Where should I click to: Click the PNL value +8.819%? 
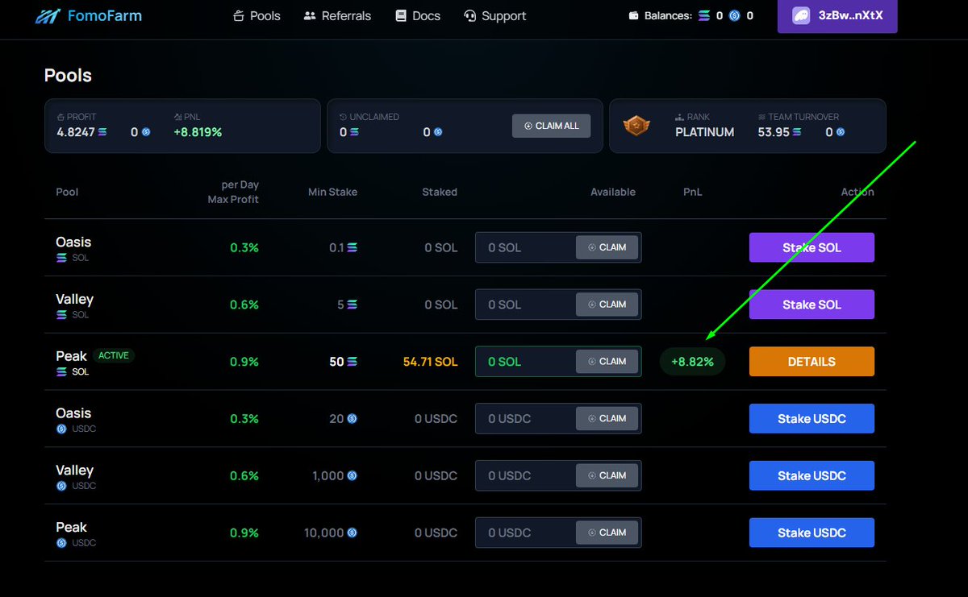pyautogui.click(x=198, y=132)
